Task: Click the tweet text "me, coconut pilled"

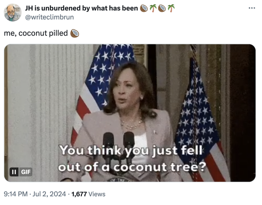Action: tap(36, 33)
